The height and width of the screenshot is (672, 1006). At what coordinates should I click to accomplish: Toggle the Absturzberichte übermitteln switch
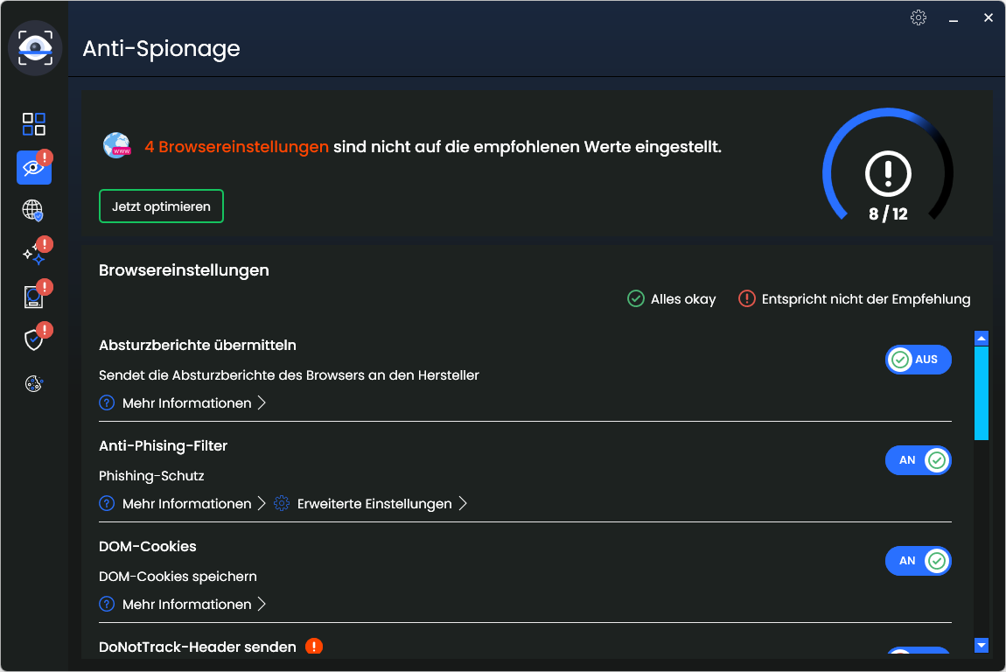(918, 360)
